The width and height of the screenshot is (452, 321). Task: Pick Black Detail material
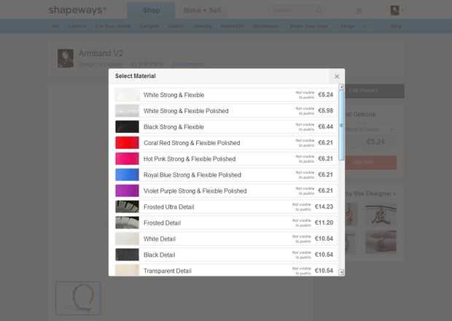pyautogui.click(x=226, y=255)
